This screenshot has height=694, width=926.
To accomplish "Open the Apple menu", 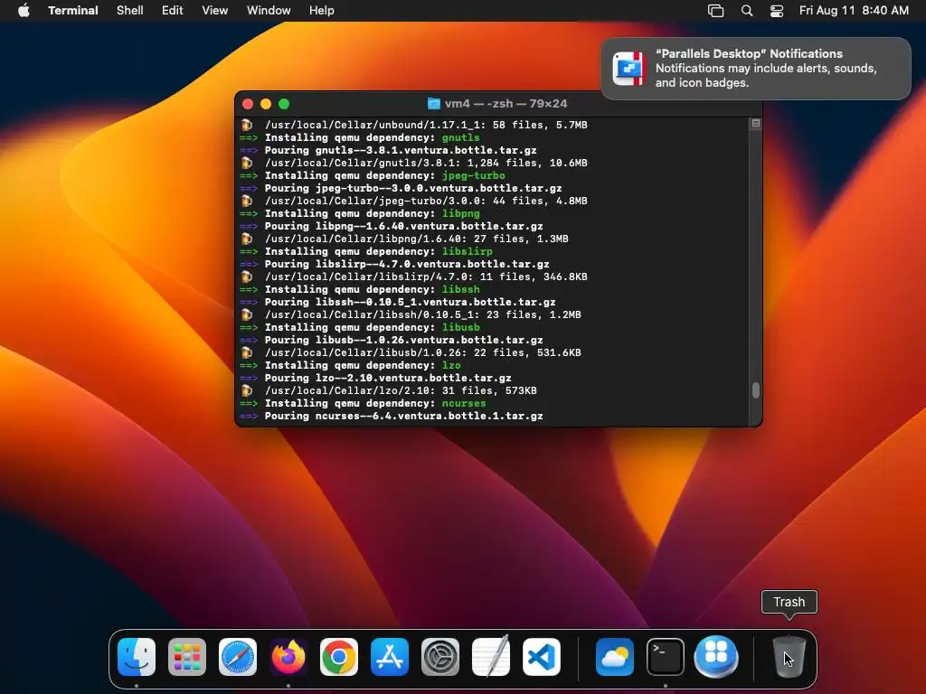I will [24, 11].
